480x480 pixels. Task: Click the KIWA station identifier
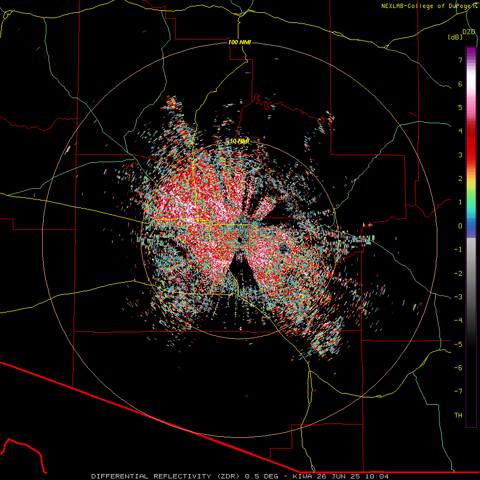point(303,476)
